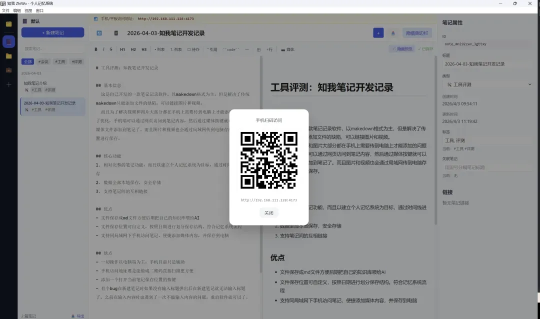Click the note ID value in properties

point(465,44)
